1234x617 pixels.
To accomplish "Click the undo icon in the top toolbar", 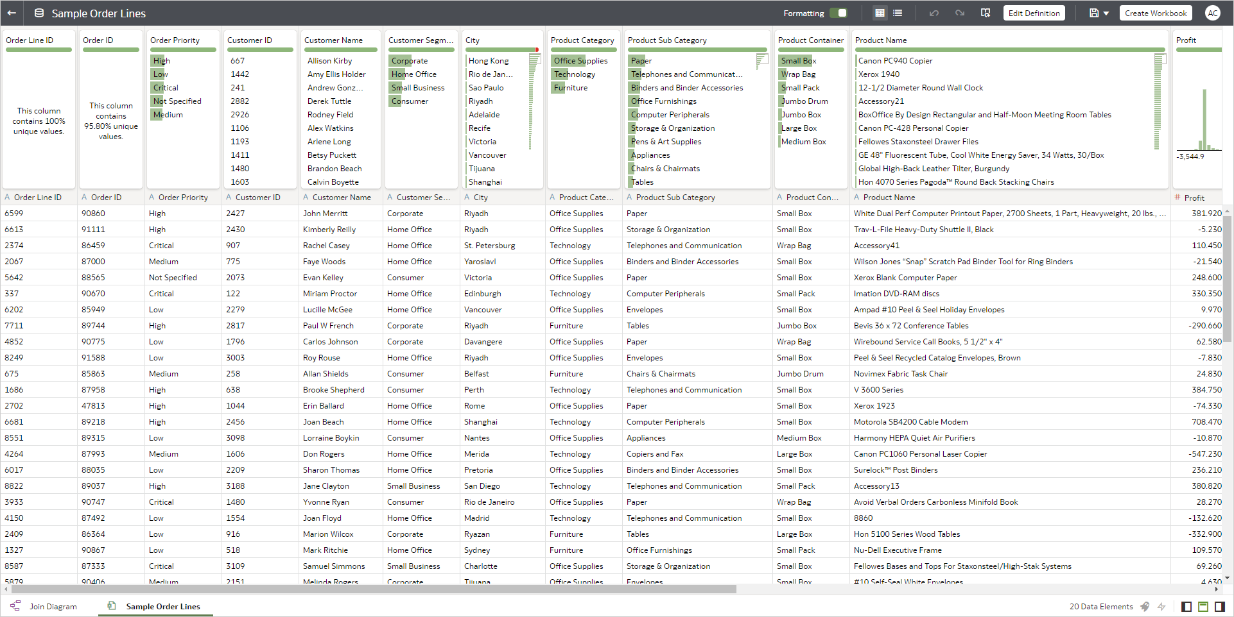I will pos(934,13).
